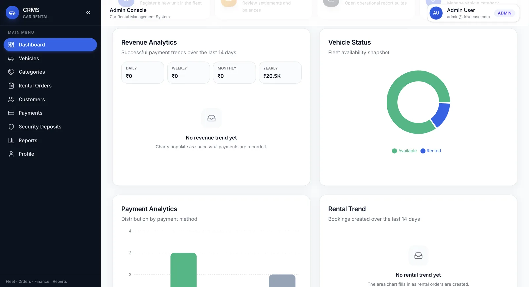Image resolution: width=529 pixels, height=287 pixels.
Task: Click the admin@driveease.com email text
Action: click(x=468, y=17)
